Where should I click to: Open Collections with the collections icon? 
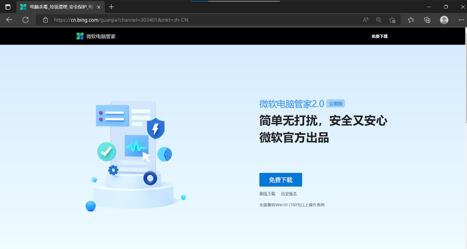tap(427, 20)
